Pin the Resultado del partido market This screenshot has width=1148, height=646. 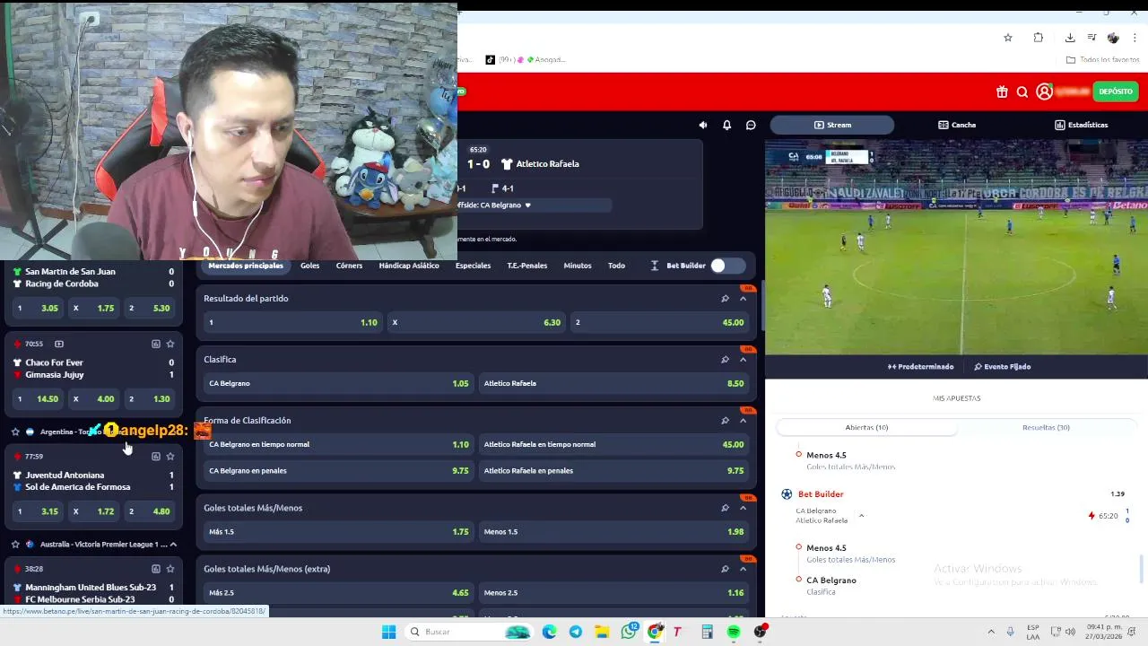[725, 299]
